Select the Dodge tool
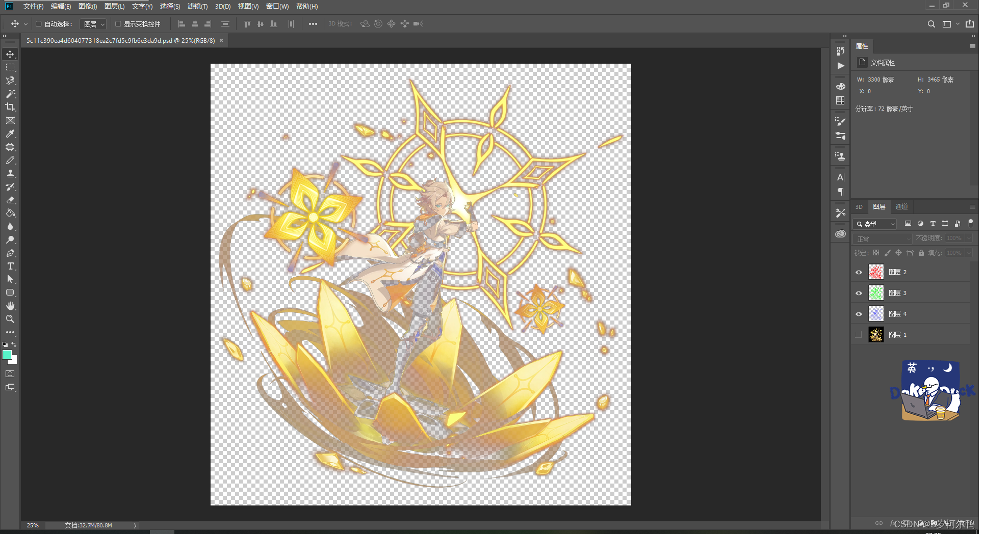Image resolution: width=983 pixels, height=534 pixels. tap(10, 239)
